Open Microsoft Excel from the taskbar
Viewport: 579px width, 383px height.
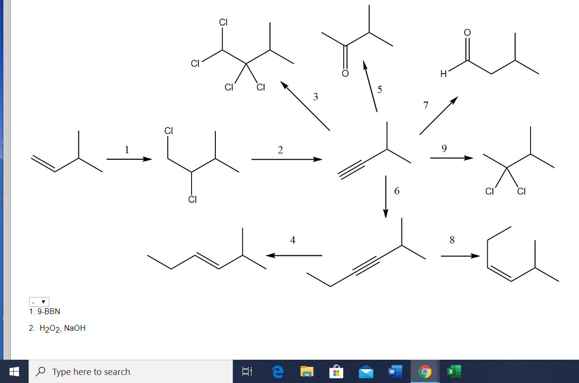click(453, 372)
